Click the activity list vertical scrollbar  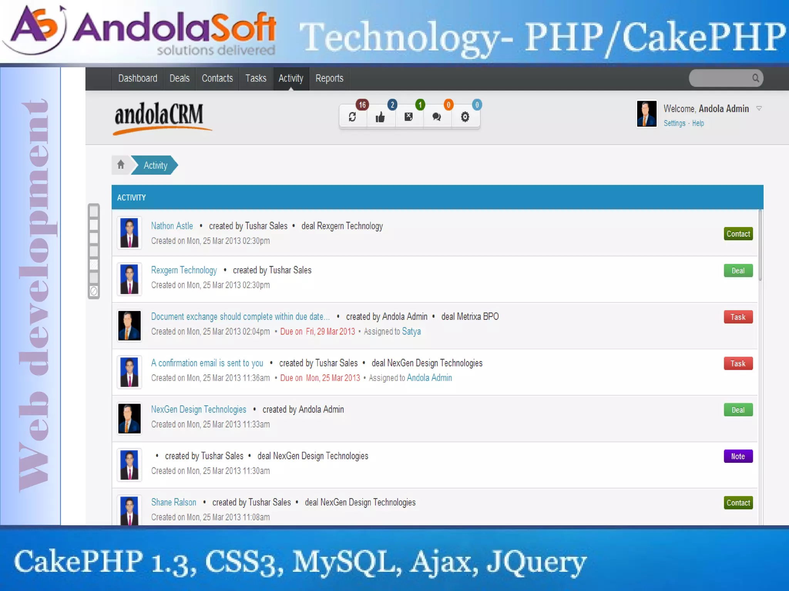point(760,245)
